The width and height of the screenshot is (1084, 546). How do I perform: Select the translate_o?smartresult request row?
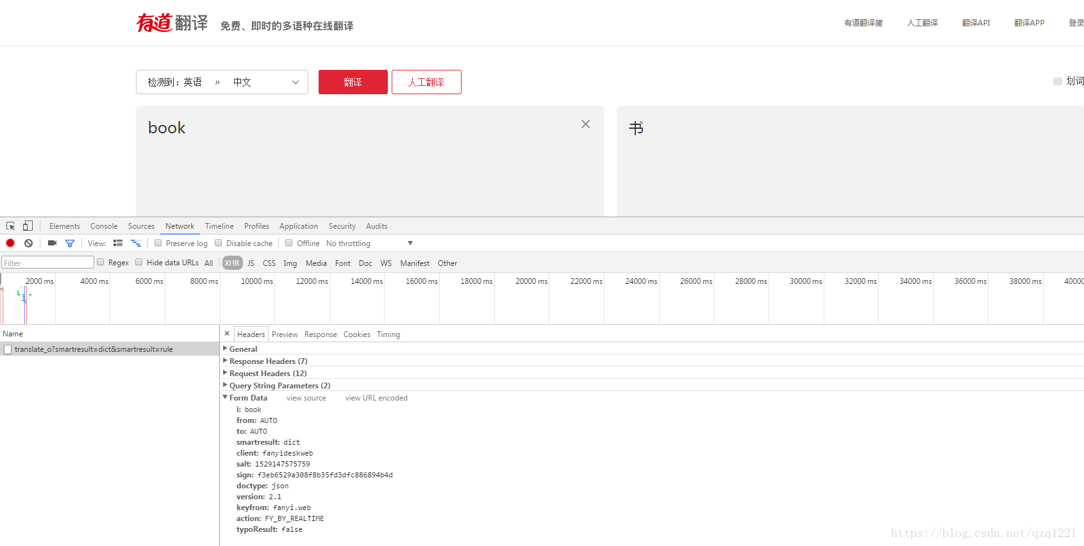click(x=110, y=349)
